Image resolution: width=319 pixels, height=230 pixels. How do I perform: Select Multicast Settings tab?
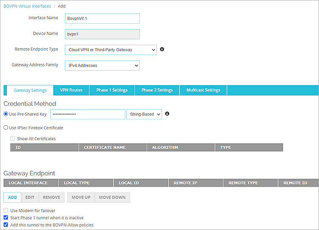pos(203,90)
